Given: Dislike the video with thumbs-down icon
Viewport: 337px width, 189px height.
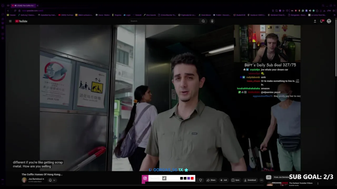Looking at the screenshot, I should tap(201, 180).
